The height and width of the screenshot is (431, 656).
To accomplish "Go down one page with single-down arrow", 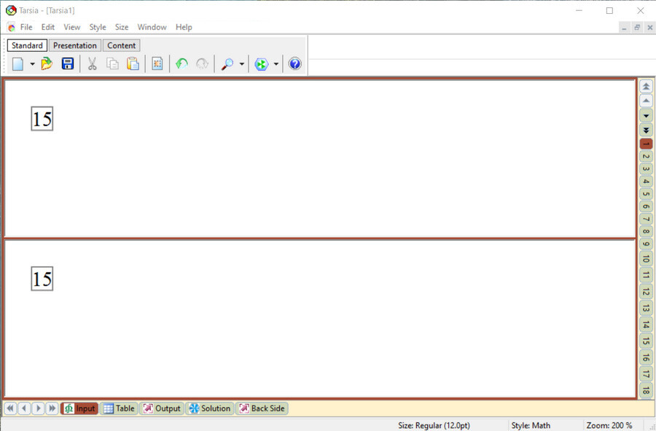I will pyautogui.click(x=646, y=115).
